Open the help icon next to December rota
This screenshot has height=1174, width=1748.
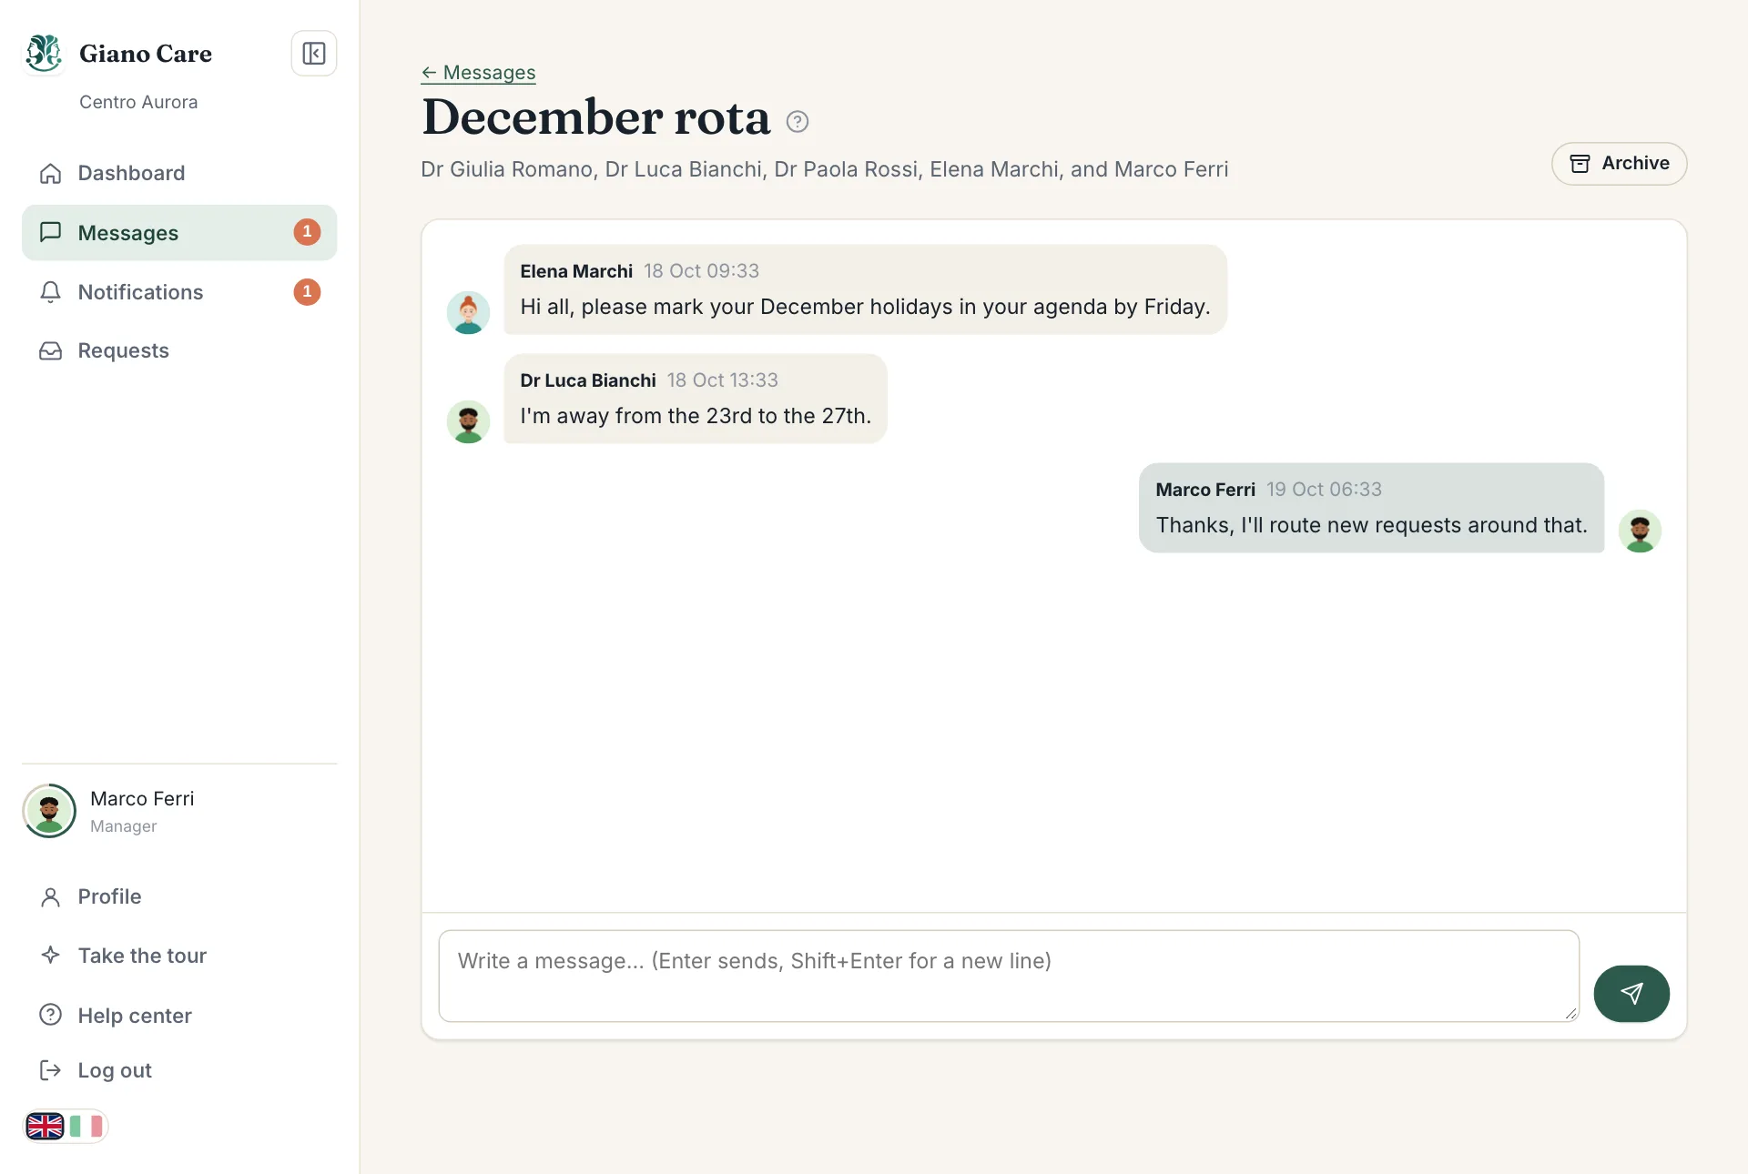click(798, 121)
